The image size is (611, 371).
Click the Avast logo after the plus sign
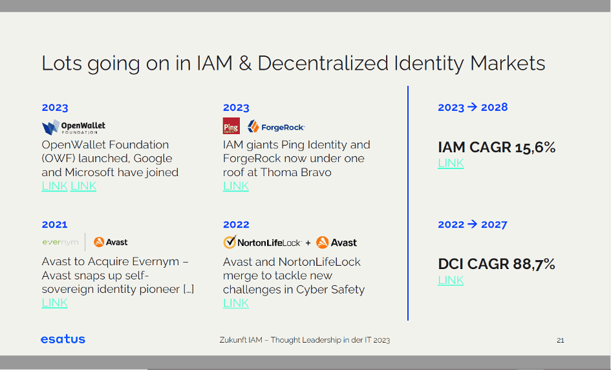pyautogui.click(x=336, y=243)
